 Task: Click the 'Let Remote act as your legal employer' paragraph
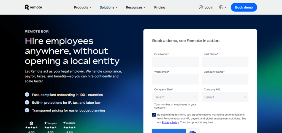73,76
